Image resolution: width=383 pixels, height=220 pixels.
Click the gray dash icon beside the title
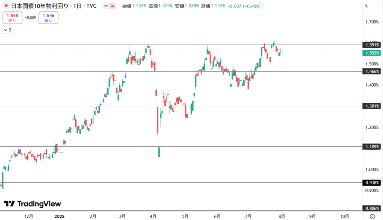[x=106, y=6]
